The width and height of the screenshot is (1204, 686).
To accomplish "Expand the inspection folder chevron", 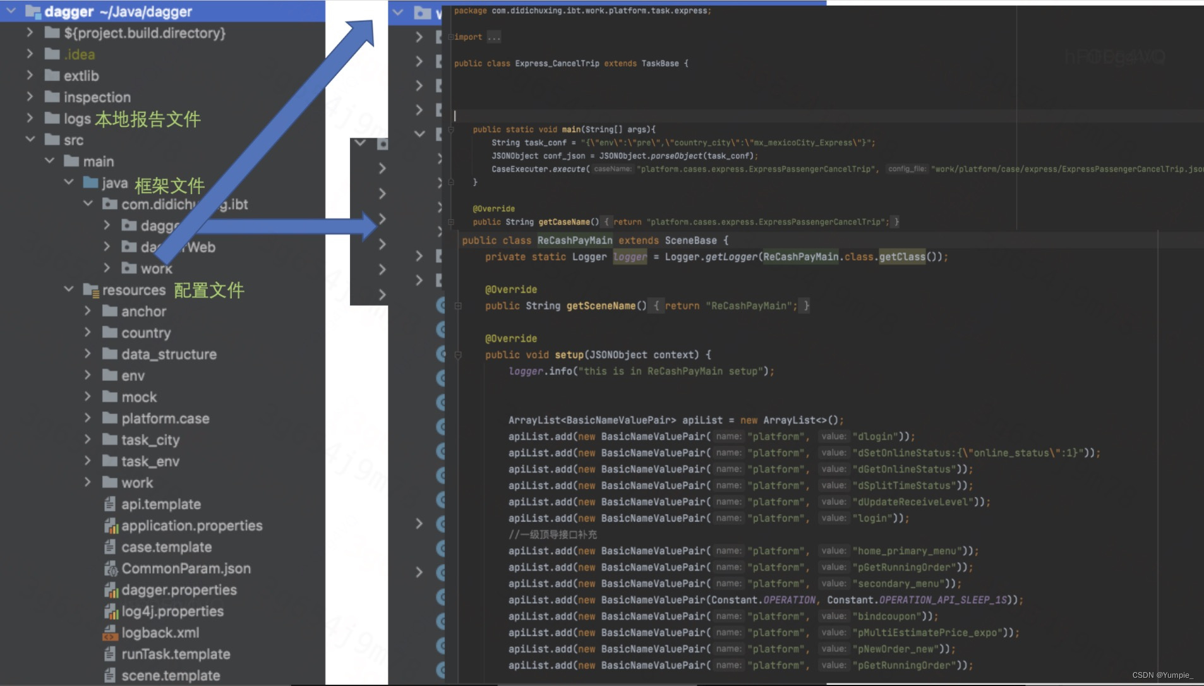I will [x=30, y=97].
